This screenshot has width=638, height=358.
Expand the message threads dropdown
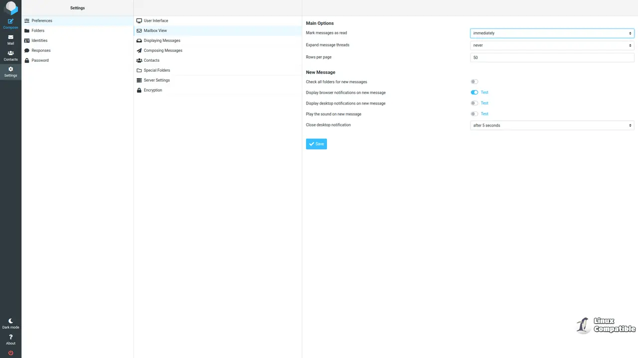point(552,45)
